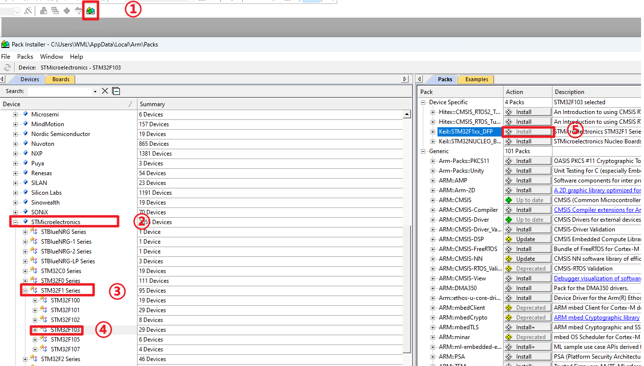Expand the STM32F0 Series node
This screenshot has height=366, width=644.
click(25, 281)
